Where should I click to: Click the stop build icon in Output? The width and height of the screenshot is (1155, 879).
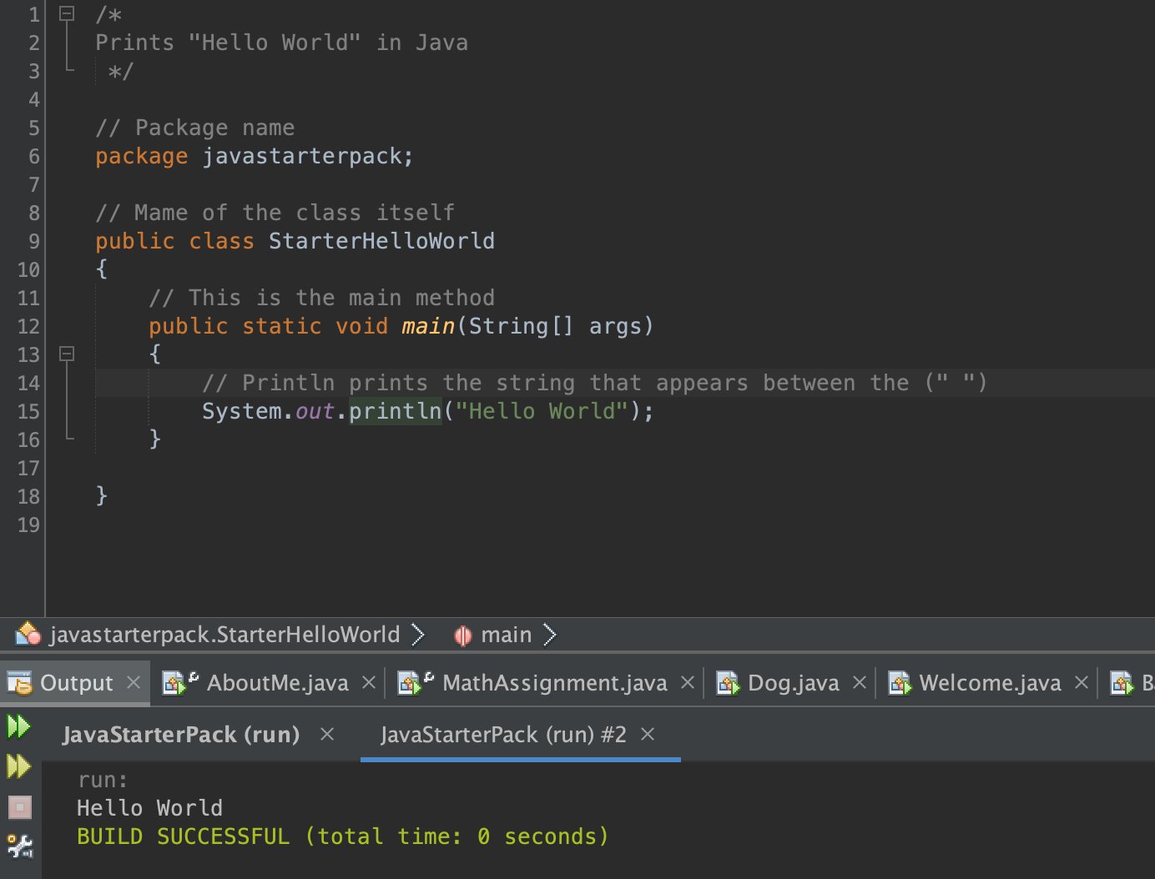[19, 807]
